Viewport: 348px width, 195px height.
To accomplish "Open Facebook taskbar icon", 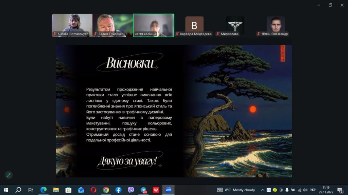I will coord(118,190).
